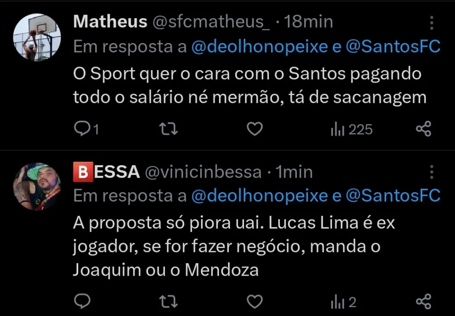This screenshot has height=316, width=455.
Task: Reply to BESSA's tweet
Action: tap(83, 301)
